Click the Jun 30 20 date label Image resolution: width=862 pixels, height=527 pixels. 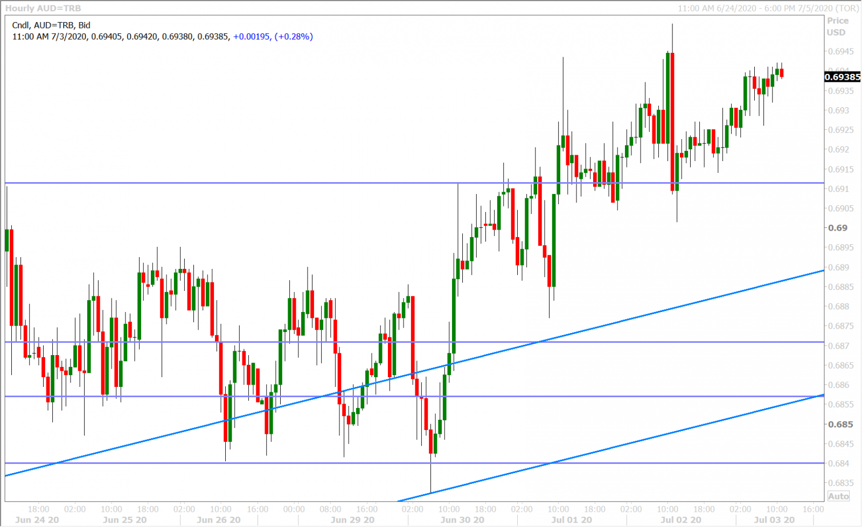click(462, 520)
